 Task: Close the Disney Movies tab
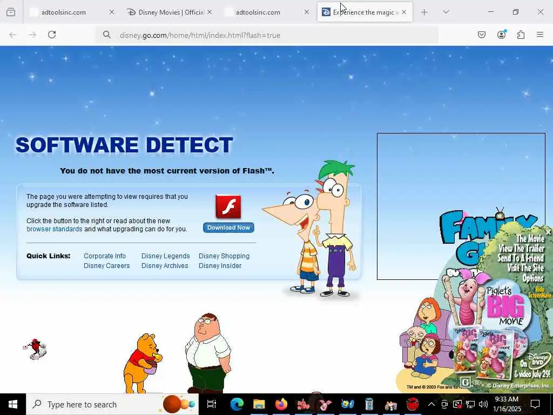[x=210, y=12]
